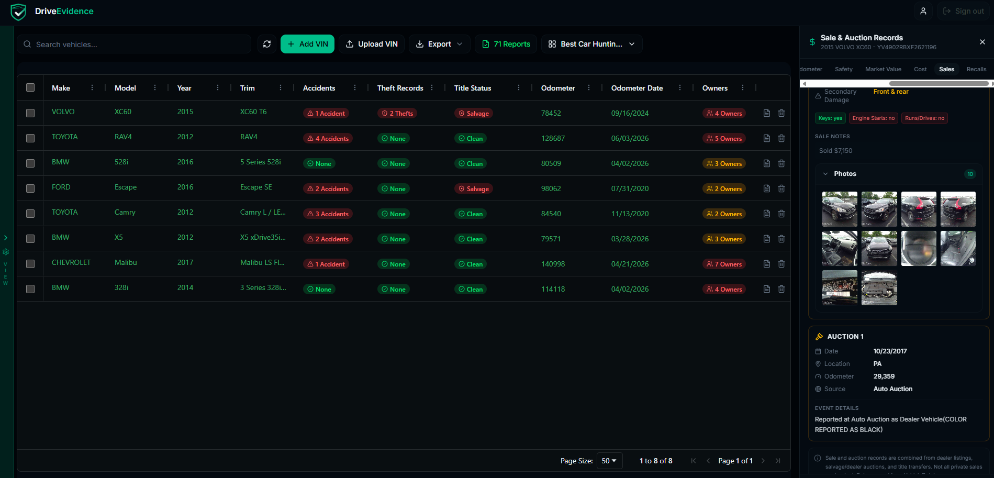The height and width of the screenshot is (478, 994).
Task: Open the Trim column menu
Action: pyautogui.click(x=281, y=88)
